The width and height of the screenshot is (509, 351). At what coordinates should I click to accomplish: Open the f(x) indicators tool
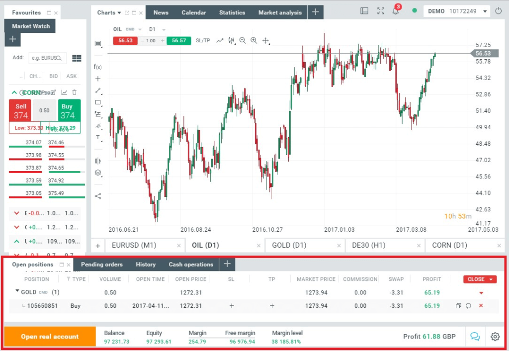point(98,67)
